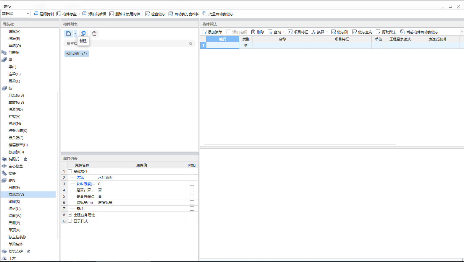
Task: Open 换算 dropdown arrow
Action: [x=327, y=32]
